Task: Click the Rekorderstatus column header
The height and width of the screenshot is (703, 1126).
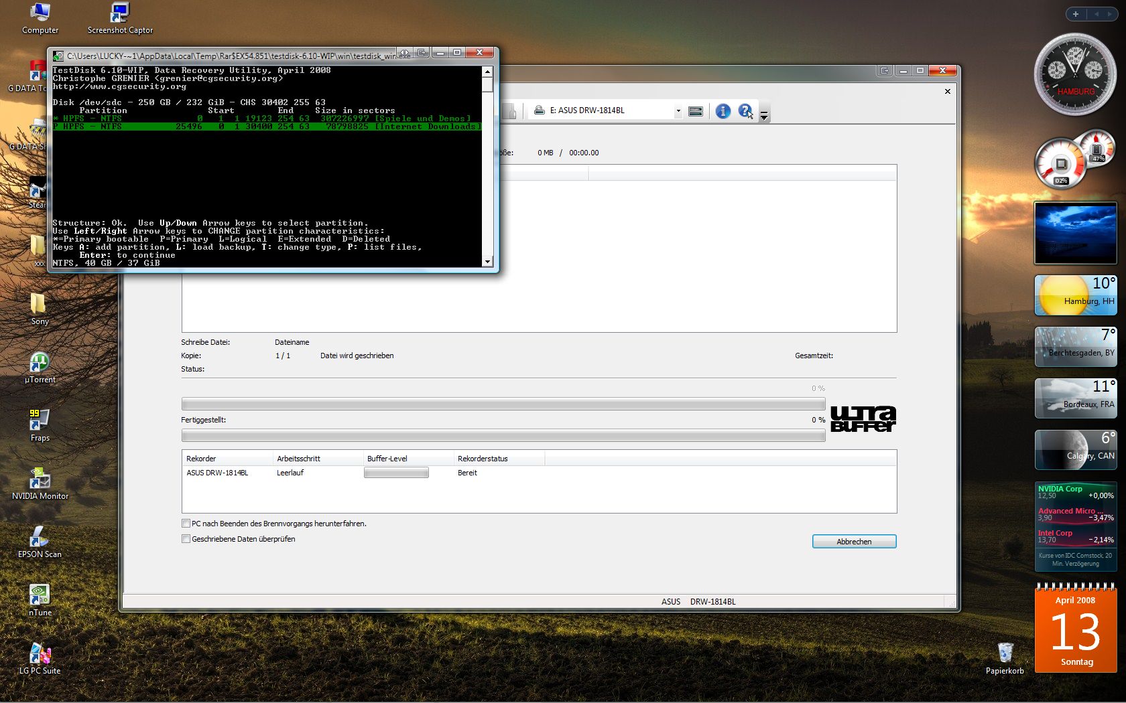Action: pyautogui.click(x=499, y=459)
